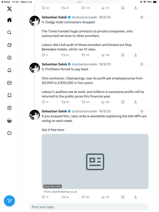Open Sebastian Salek's name on newsletter post

point(54,111)
